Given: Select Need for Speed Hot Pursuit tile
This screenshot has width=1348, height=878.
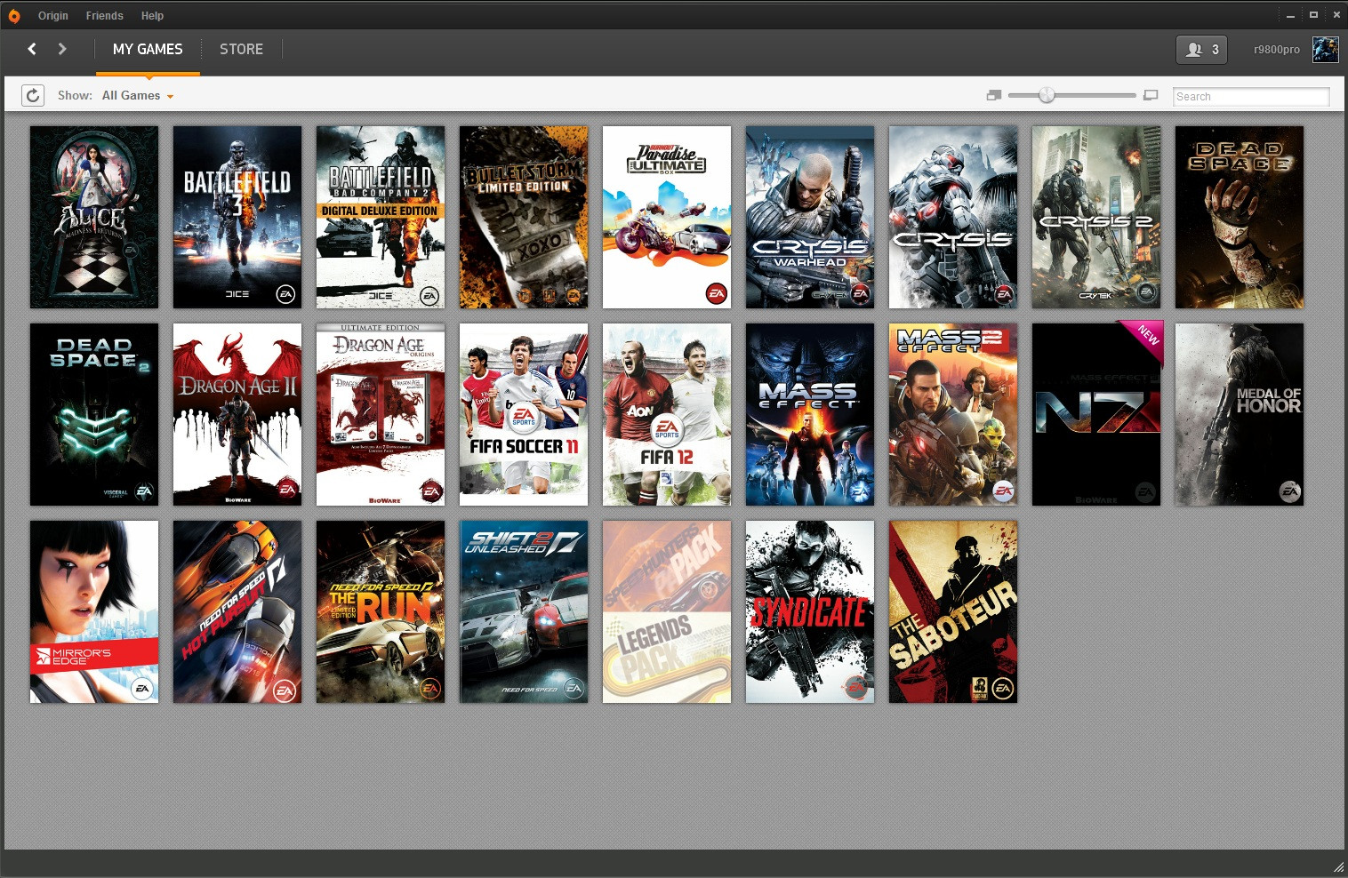Looking at the screenshot, I should click(x=237, y=611).
